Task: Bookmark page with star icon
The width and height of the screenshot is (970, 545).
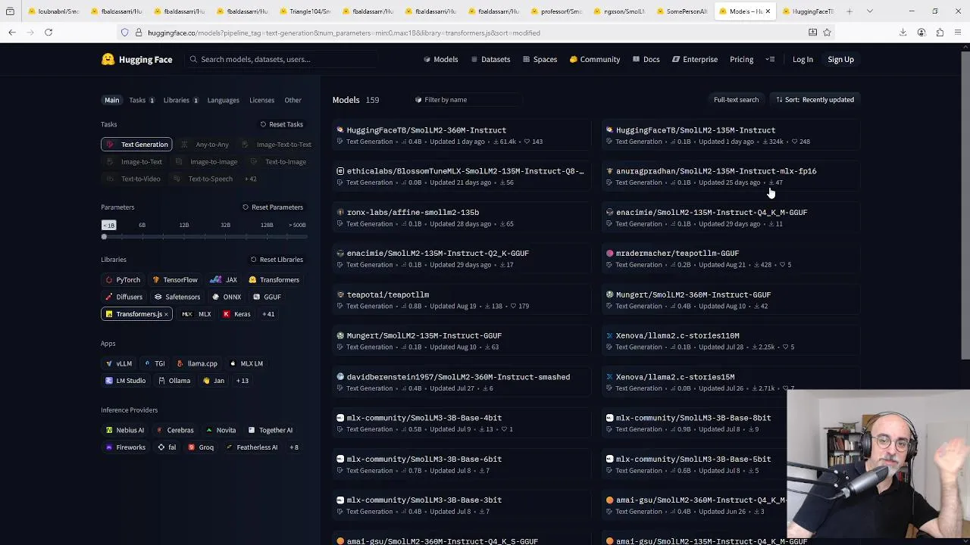Action: pyautogui.click(x=827, y=33)
